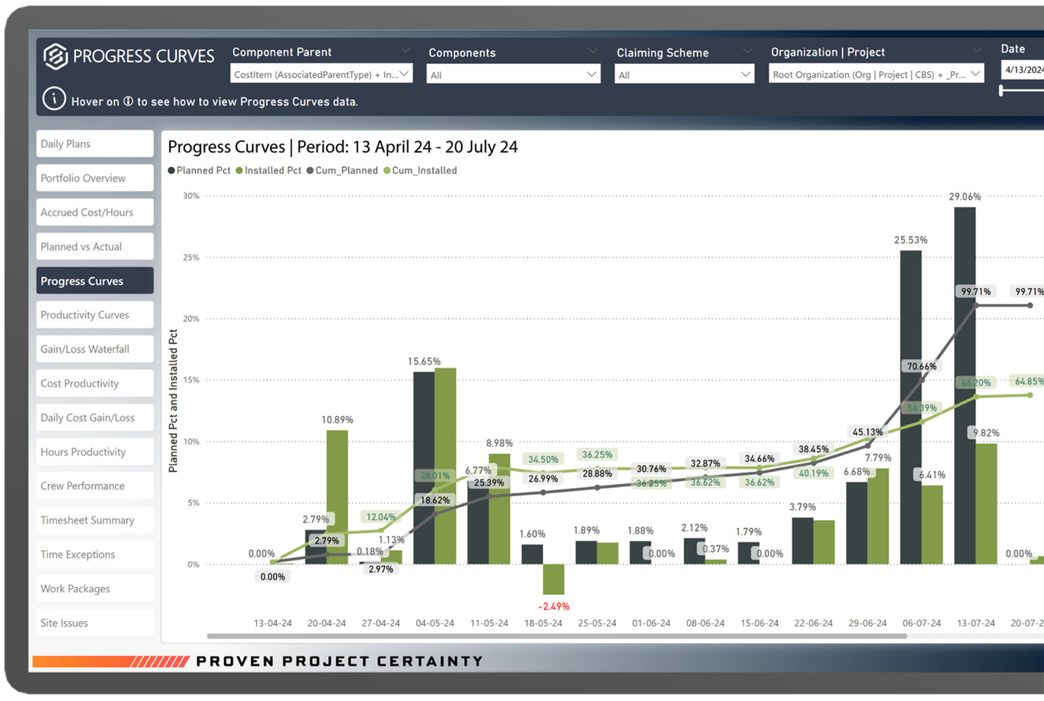The image size is (1044, 701).
Task: Switch to Portfolio Overview page
Action: pos(95,178)
